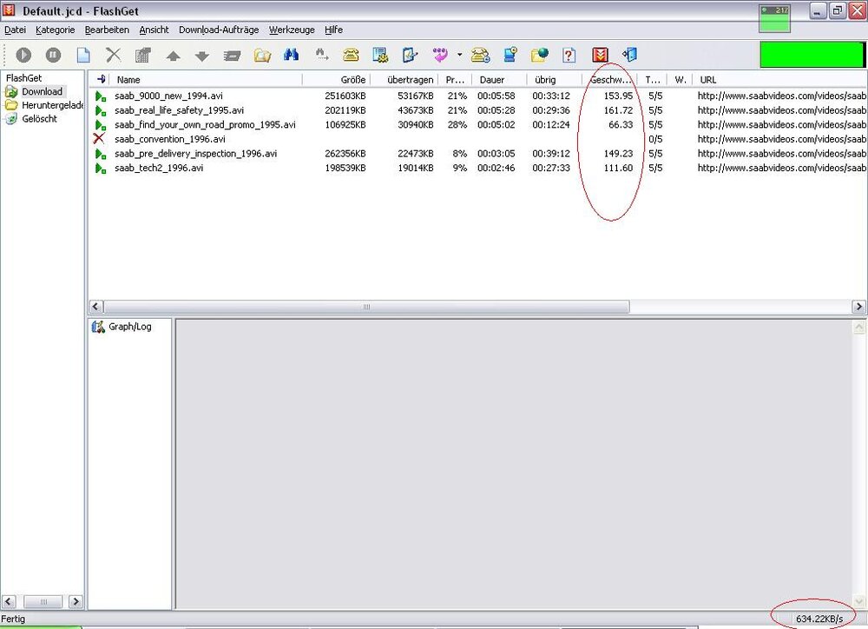This screenshot has width=868, height=629.
Task: Click the blue computer with clock icon
Action: 510,55
